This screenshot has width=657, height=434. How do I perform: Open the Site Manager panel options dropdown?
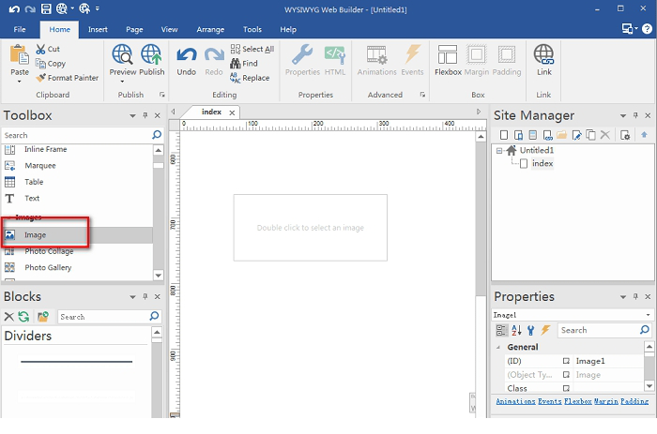pyautogui.click(x=622, y=115)
